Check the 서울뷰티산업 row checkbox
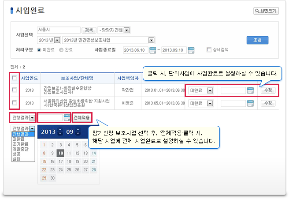 point(15,103)
